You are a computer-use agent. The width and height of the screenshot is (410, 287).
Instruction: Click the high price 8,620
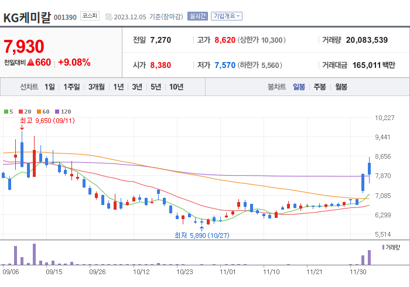pos(225,40)
